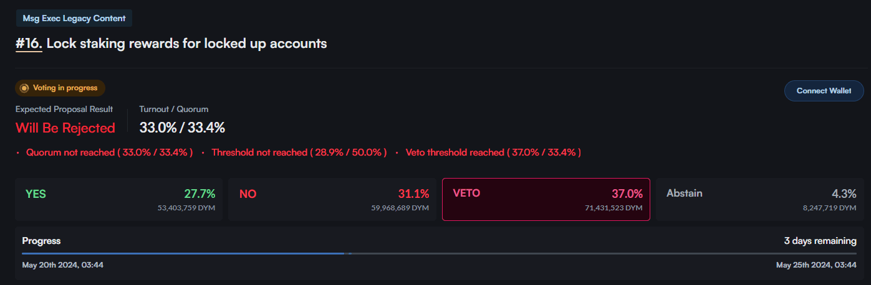Select the YES vote card
This screenshot has width=871, height=285.
click(x=118, y=200)
